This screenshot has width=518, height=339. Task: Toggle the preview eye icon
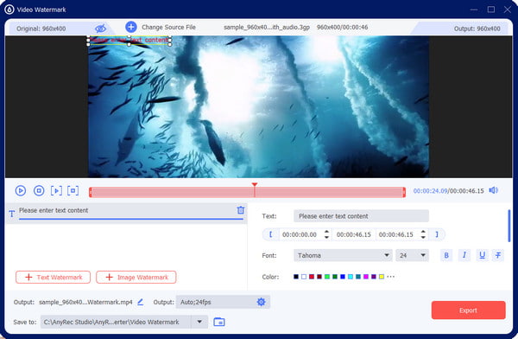click(x=100, y=29)
